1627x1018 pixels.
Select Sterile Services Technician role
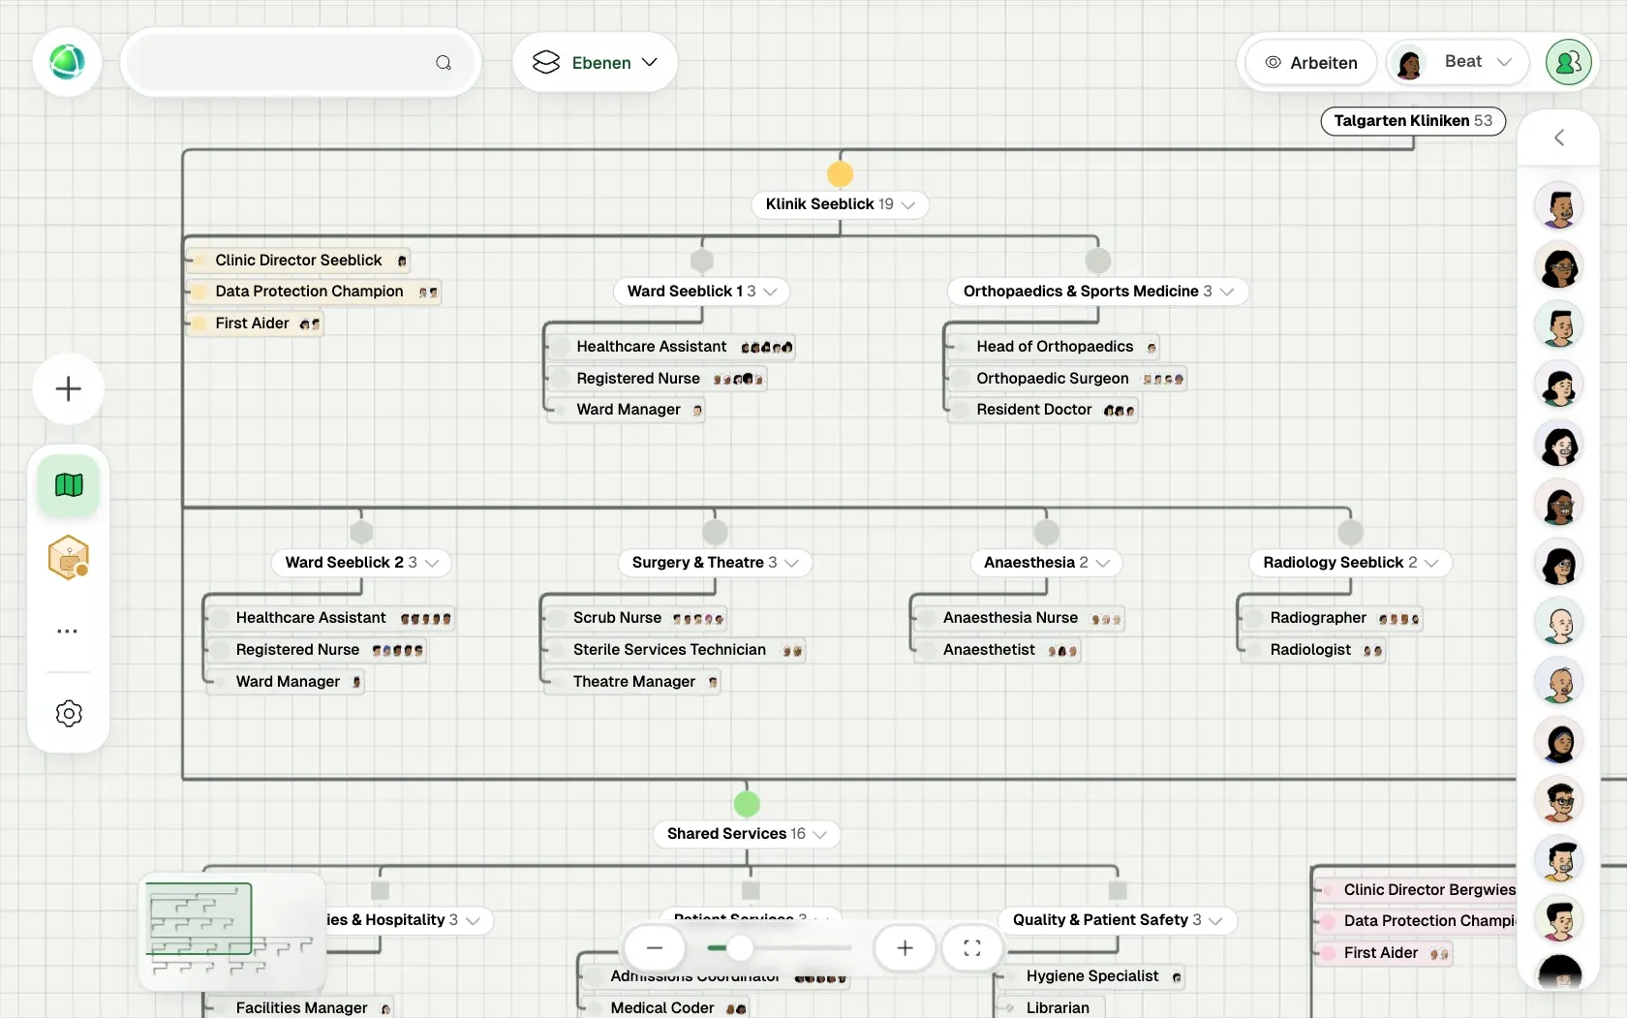click(676, 650)
